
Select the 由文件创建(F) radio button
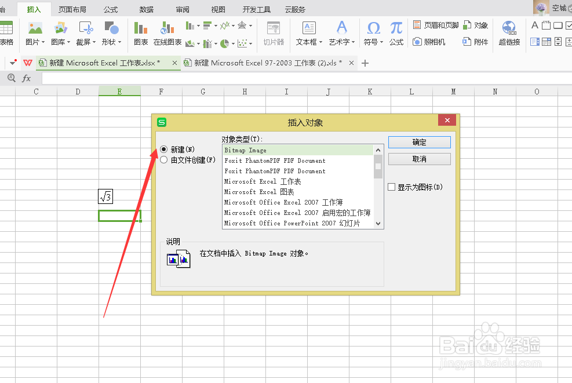pos(164,160)
